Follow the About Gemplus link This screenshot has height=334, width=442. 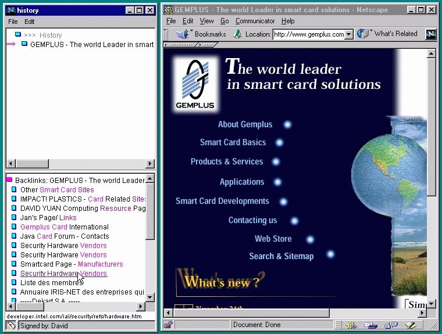pos(245,124)
